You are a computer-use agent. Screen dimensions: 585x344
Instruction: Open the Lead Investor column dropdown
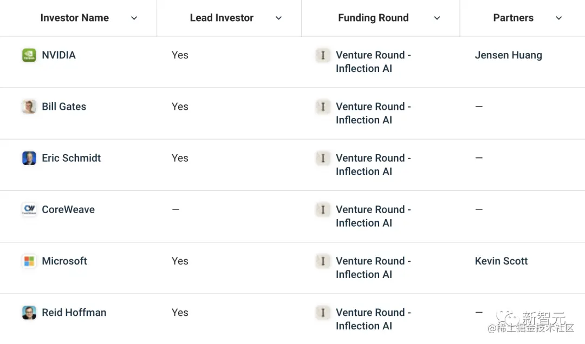[278, 18]
